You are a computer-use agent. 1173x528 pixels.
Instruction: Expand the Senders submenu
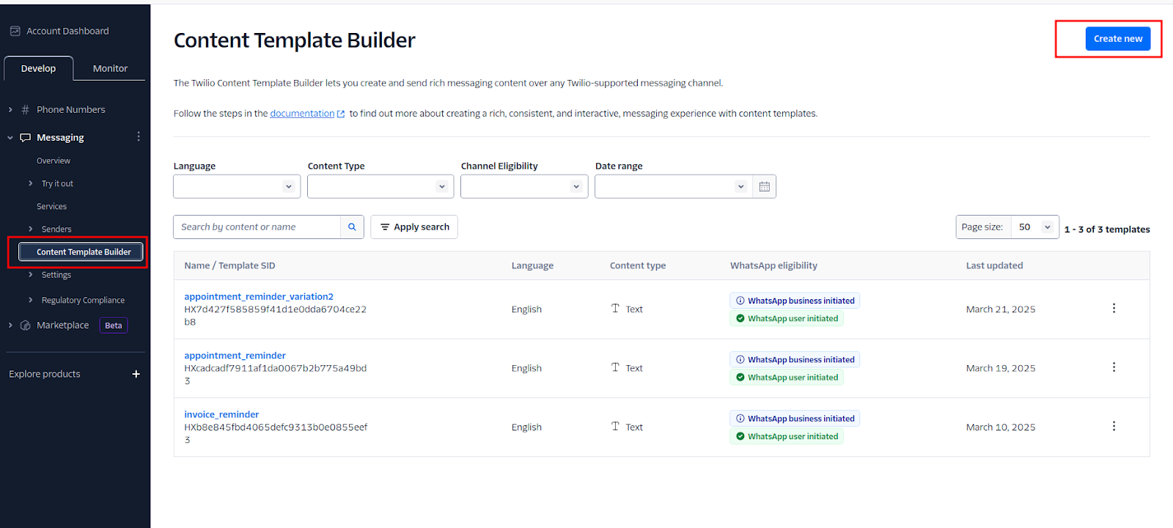click(x=30, y=230)
